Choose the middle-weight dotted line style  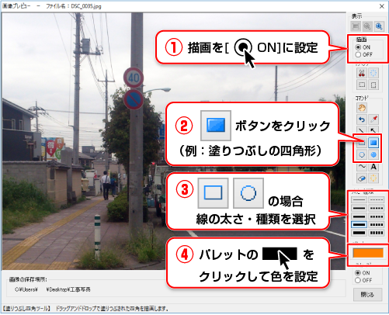377,216
